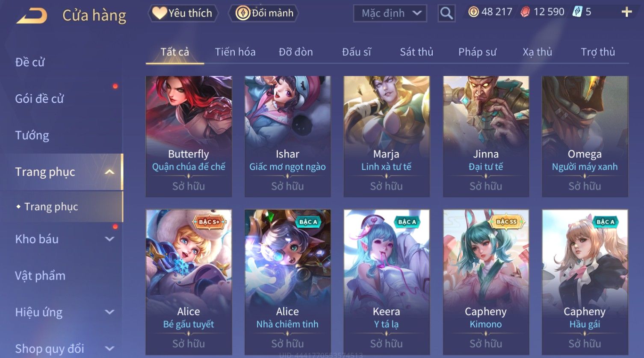Tap the plus icon to add currency
This screenshot has height=358, width=644.
click(626, 12)
